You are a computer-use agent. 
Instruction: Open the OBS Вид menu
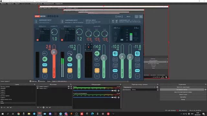17,4
